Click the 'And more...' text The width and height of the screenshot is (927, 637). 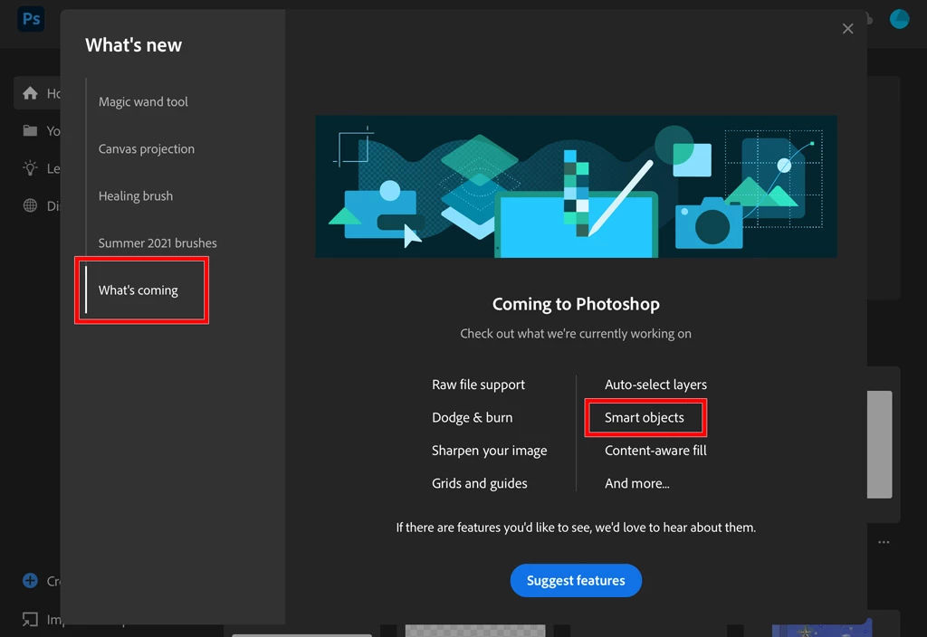636,483
